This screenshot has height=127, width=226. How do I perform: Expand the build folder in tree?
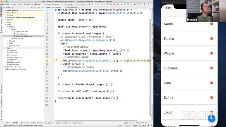pos(6,20)
